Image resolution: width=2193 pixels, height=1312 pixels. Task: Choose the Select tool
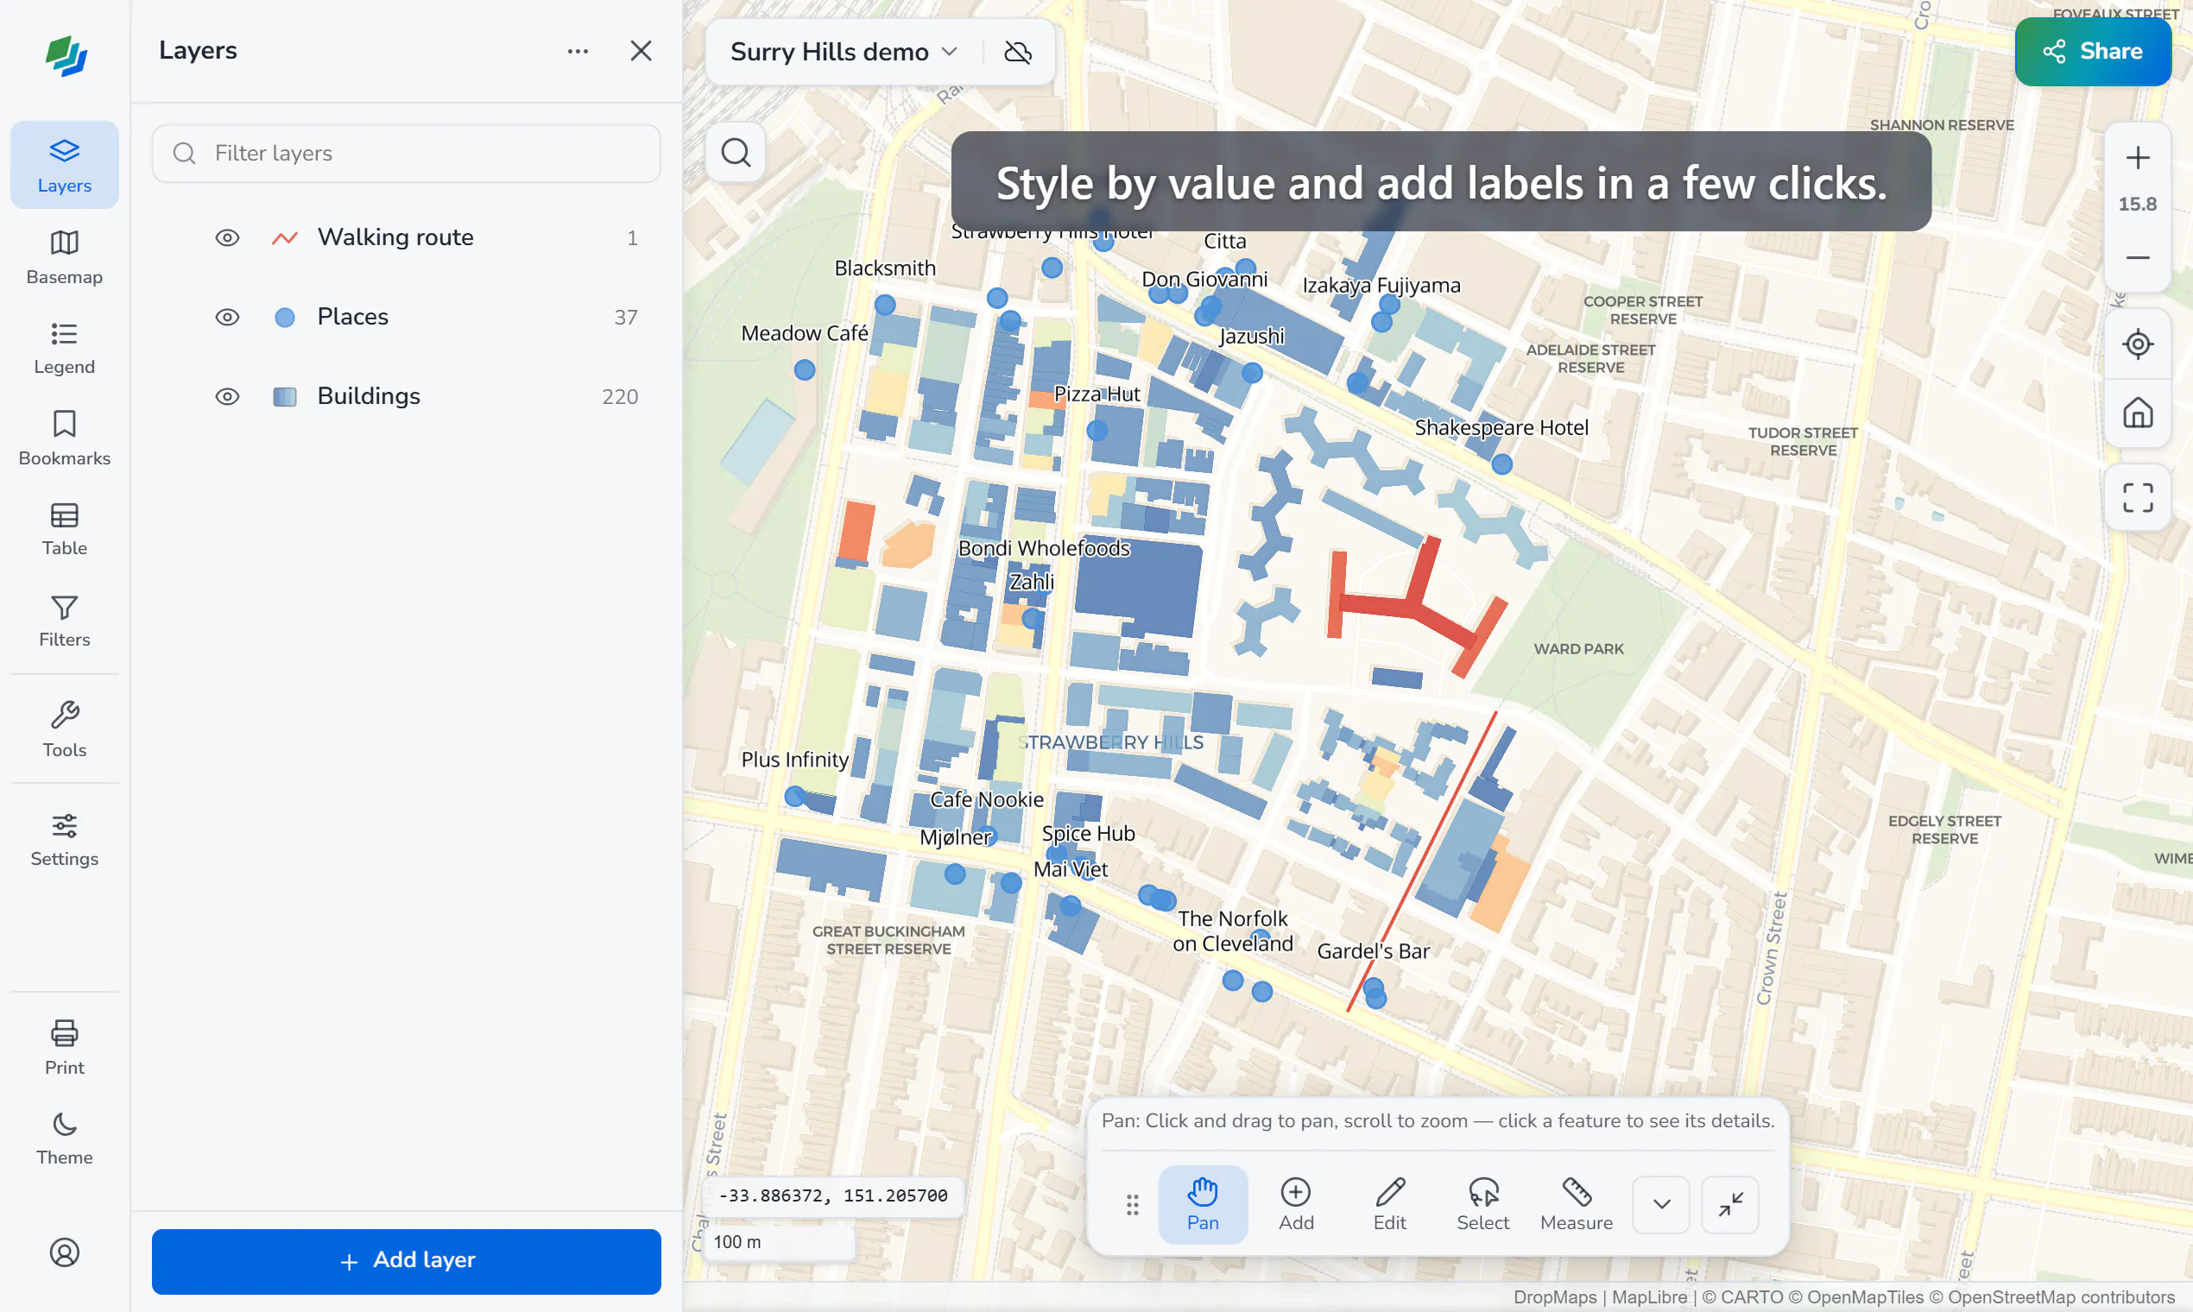(1483, 1204)
